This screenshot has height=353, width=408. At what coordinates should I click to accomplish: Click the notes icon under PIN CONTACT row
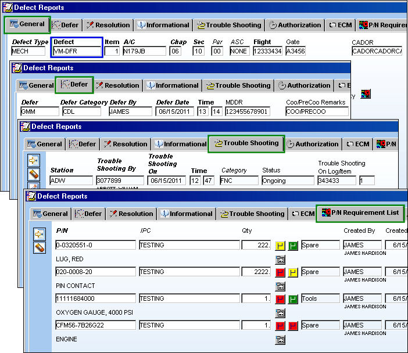pos(280,286)
